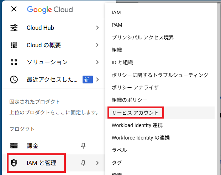
Task: Expand the Cloud Hub submenu chevron
Action: pyautogui.click(x=97, y=28)
